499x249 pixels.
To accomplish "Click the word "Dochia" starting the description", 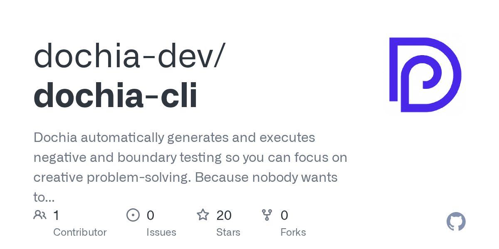I will pos(55,137).
